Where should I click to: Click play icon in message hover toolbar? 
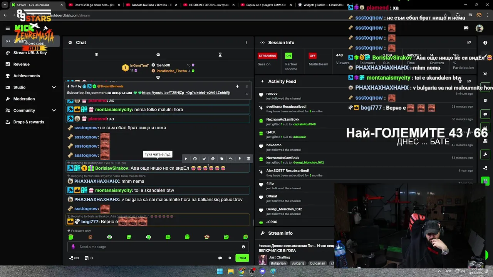point(186,159)
